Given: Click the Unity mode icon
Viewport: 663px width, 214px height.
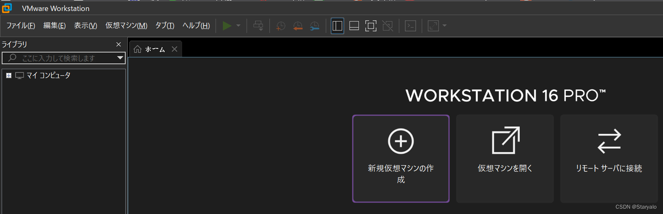Looking at the screenshot, I should point(388,26).
